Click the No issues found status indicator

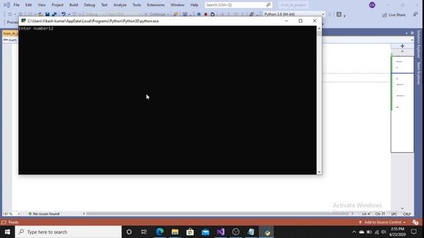44,214
